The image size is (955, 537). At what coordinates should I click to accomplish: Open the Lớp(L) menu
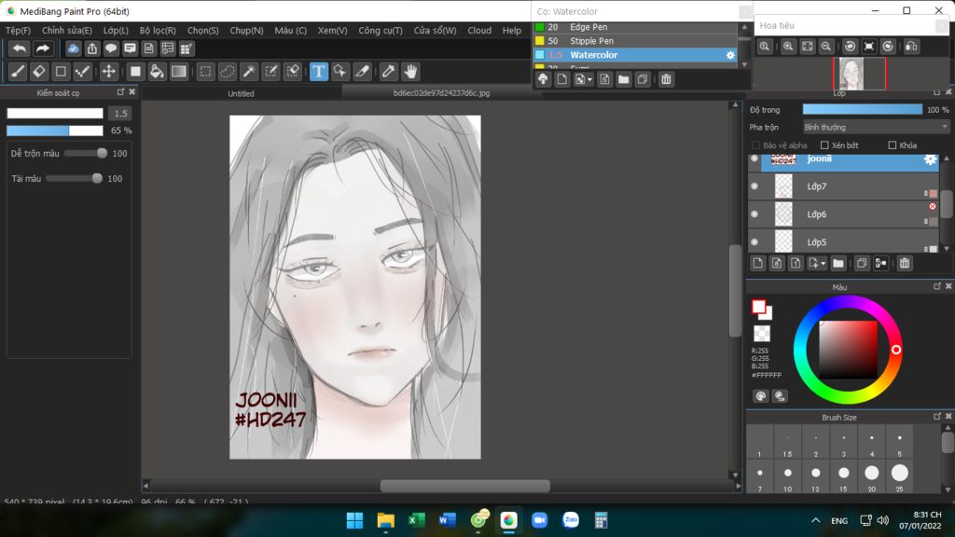pyautogui.click(x=116, y=31)
